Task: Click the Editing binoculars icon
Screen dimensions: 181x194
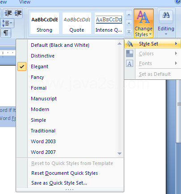Action: point(166,15)
